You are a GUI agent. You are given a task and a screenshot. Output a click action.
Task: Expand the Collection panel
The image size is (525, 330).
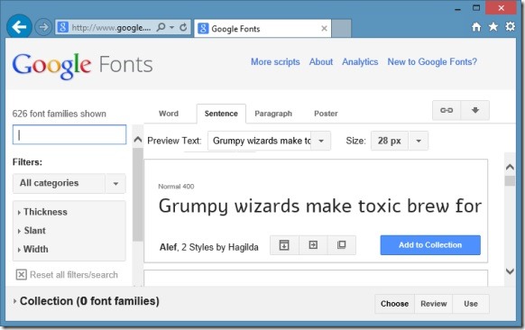[86, 301]
